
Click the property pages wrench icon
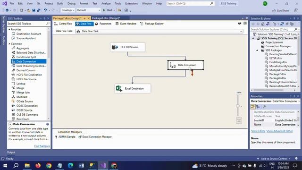coord(264,107)
